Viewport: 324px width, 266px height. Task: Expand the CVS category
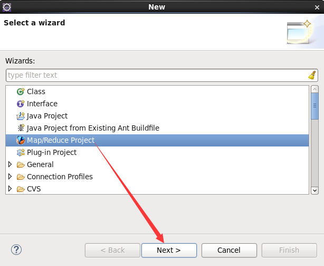9,189
